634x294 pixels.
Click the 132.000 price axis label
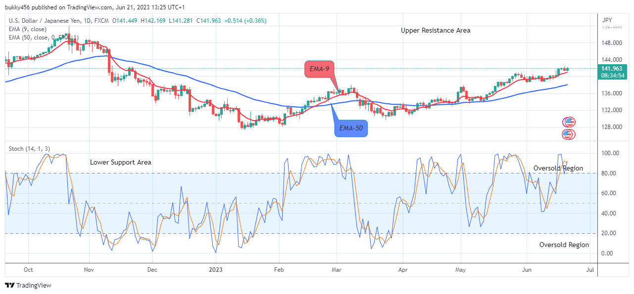click(612, 110)
